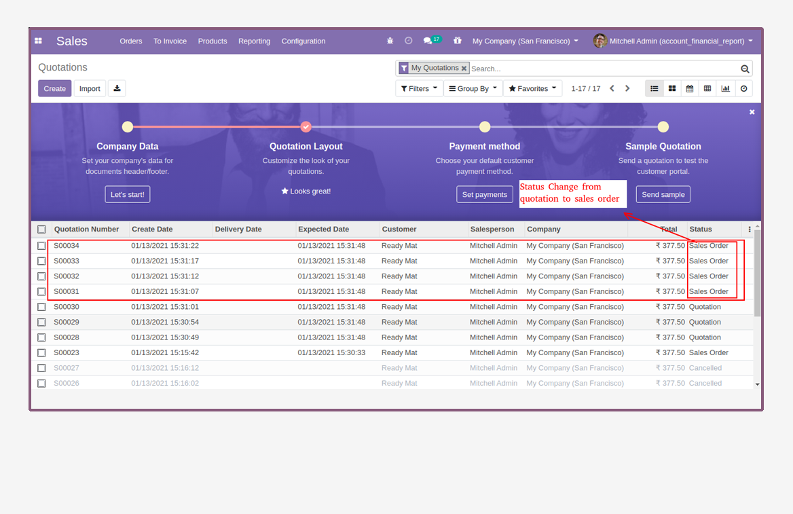Click the Looks great! link
This screenshot has width=793, height=514.
click(x=306, y=191)
